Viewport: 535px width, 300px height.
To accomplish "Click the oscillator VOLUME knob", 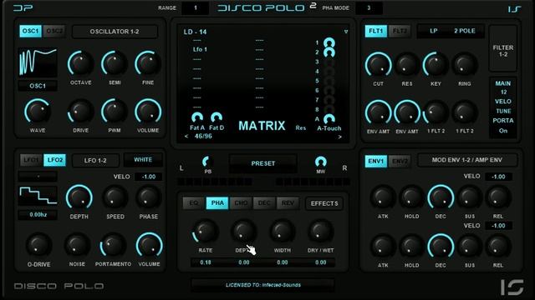I will pos(148,112).
